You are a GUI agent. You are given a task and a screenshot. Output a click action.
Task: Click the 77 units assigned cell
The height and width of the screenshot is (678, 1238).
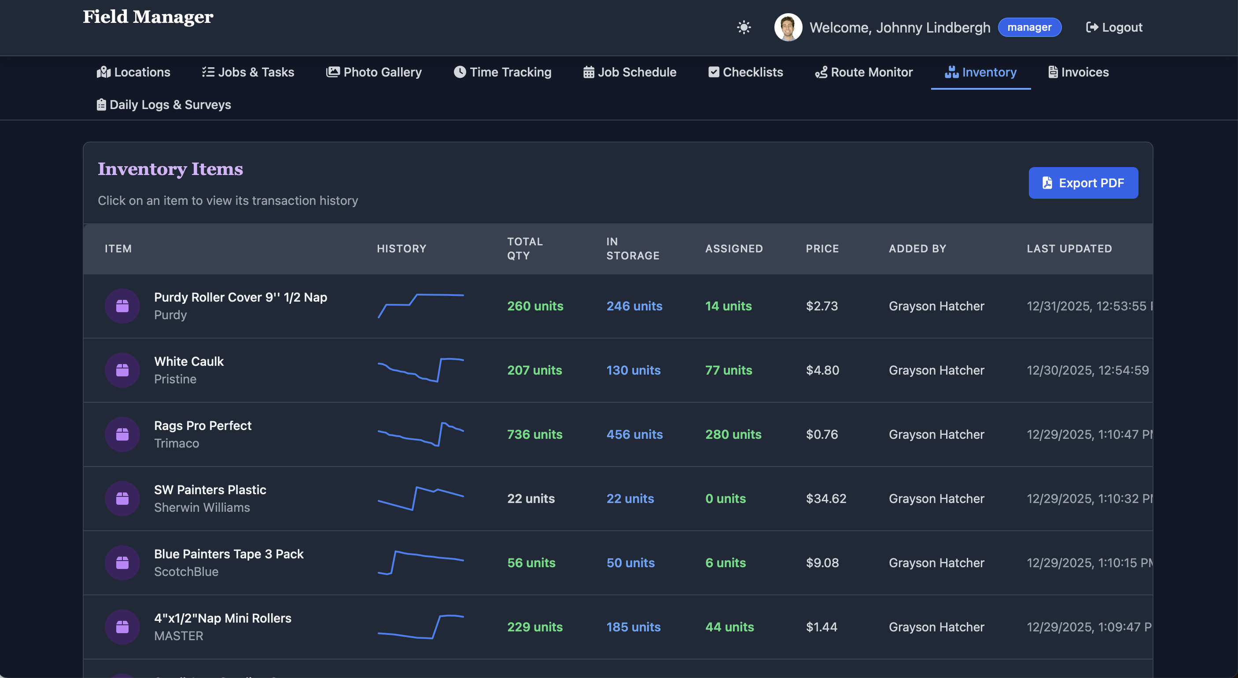728,370
